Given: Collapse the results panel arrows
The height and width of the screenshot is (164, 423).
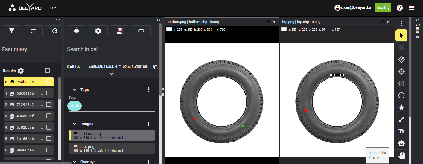Looking at the screenshot, I should pos(58,20).
